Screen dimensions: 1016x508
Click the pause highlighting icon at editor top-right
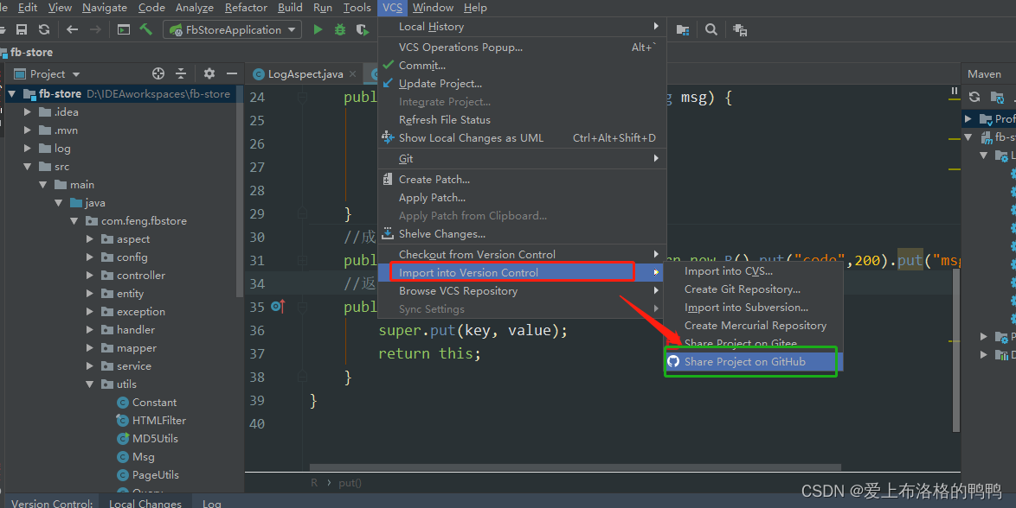[954, 92]
